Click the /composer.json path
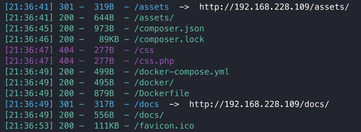361x132 pixels. 169,29
